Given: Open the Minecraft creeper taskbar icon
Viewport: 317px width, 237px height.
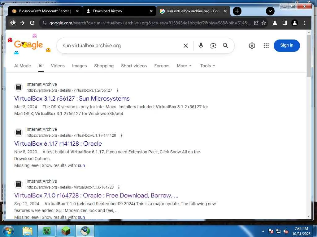Looking at the screenshot, I should tap(47, 231).
